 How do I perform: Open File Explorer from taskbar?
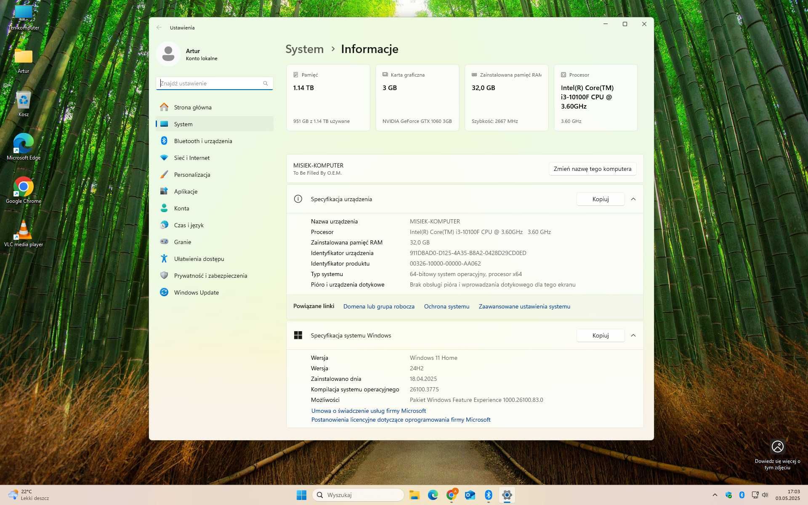(415, 495)
